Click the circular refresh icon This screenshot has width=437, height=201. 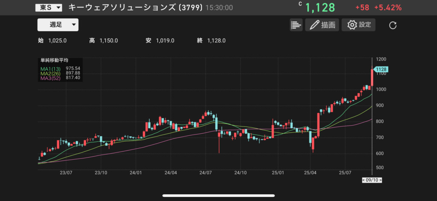[393, 25]
